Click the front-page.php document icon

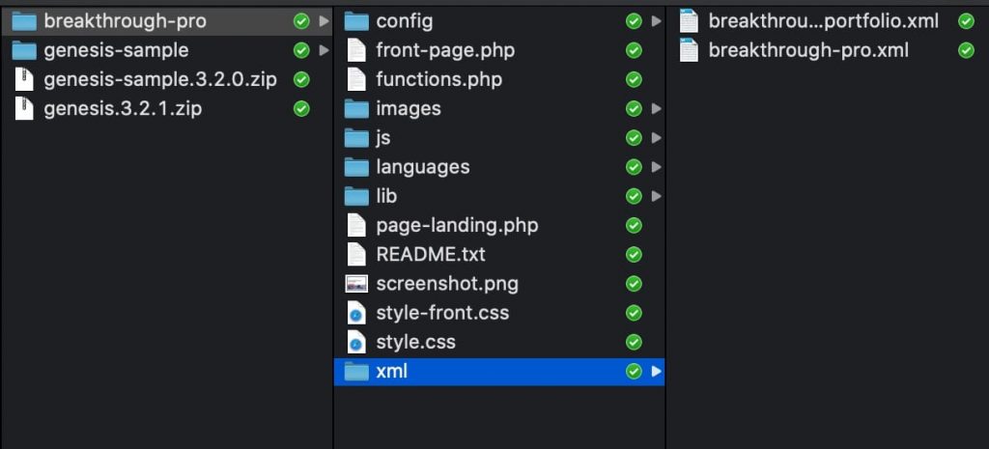[x=356, y=50]
